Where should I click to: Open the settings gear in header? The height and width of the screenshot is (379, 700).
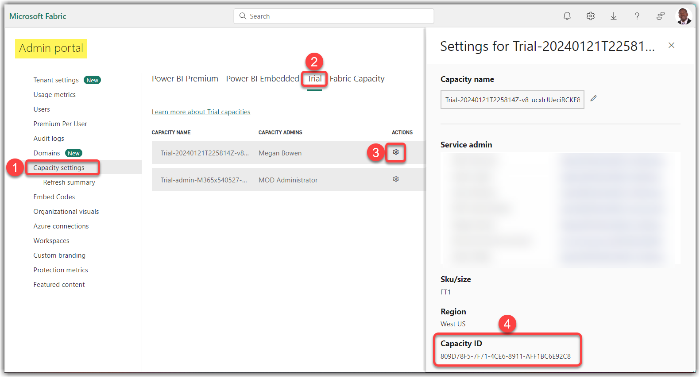[590, 16]
